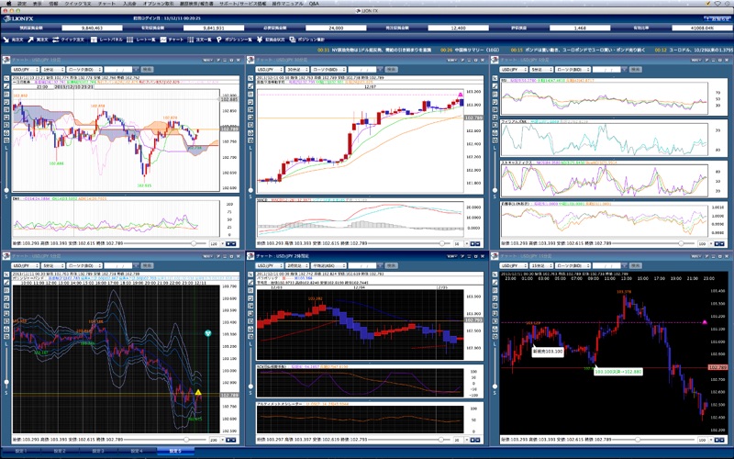Open USD/JPY pair dropdown in 1分足 chart
The width and height of the screenshot is (734, 459).
click(x=26, y=70)
